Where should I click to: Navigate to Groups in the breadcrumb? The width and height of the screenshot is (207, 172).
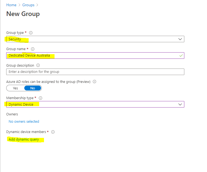pyautogui.click(x=28, y=5)
